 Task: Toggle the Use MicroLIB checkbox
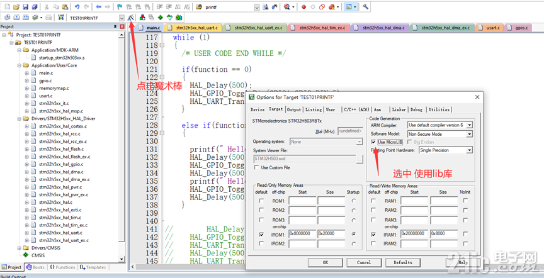[373, 142]
